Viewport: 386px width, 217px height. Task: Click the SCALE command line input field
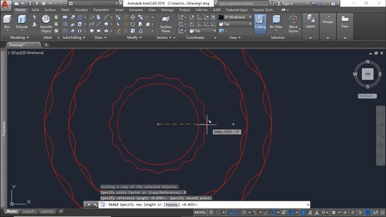pos(204,204)
